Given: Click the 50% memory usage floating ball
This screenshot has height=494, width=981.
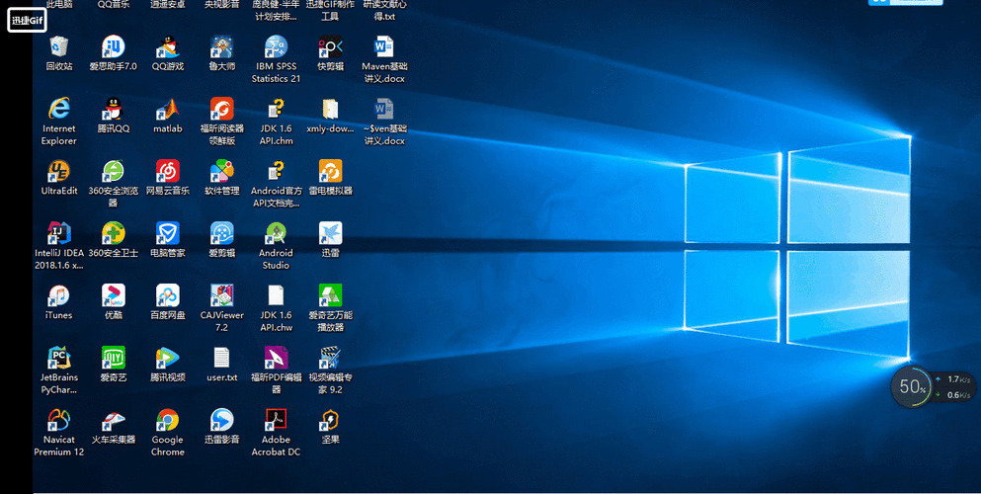Looking at the screenshot, I should tap(912, 387).
